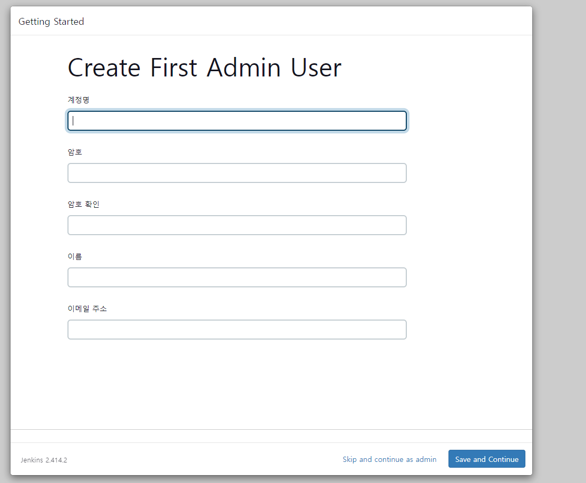The image size is (586, 483).
Task: Select the 암호 확인 confirm password field
Action: 237,225
